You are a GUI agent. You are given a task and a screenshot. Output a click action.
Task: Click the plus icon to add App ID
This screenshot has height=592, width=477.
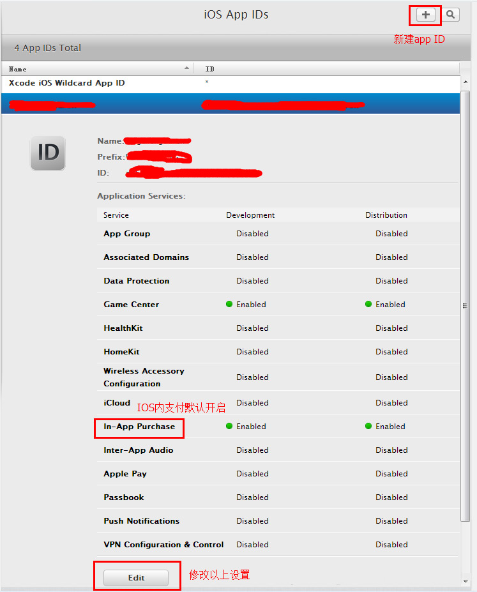pos(426,15)
